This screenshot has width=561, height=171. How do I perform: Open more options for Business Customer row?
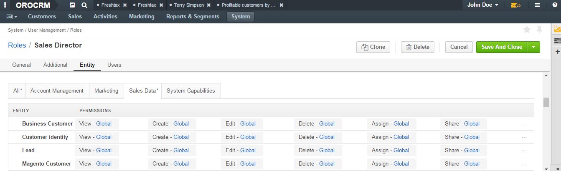(x=524, y=124)
